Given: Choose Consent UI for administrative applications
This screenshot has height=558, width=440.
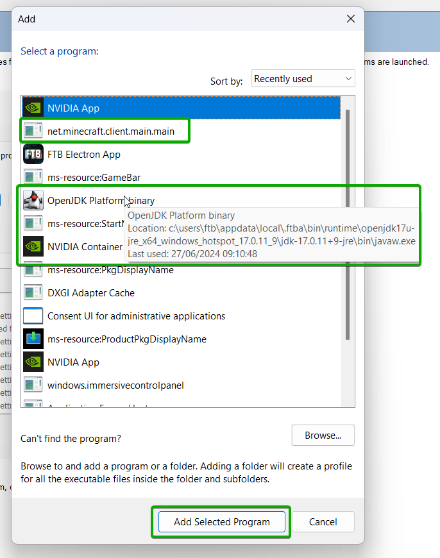Looking at the screenshot, I should coord(136,316).
